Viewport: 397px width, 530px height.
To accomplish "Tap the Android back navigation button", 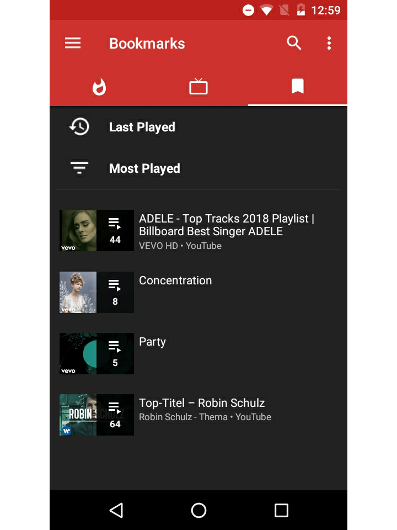I will pos(116,510).
